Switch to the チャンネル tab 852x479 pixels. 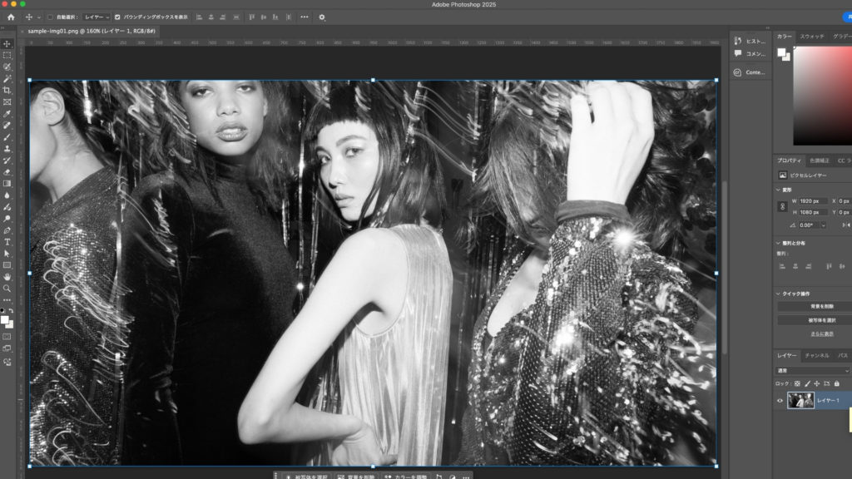coord(816,355)
